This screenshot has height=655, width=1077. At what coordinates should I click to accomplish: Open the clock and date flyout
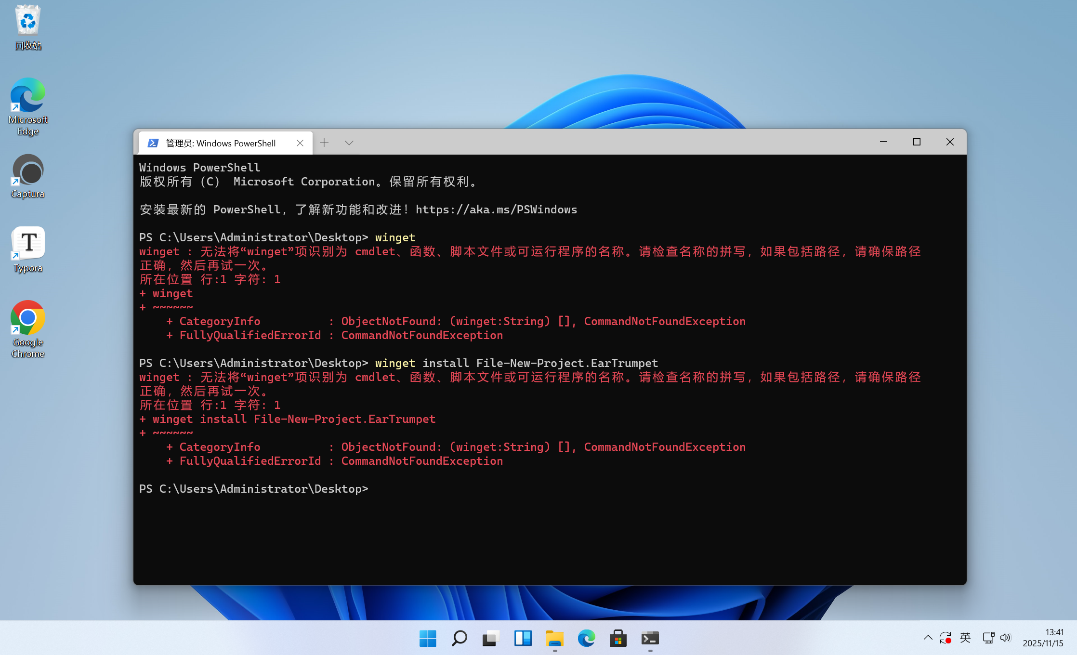(x=1043, y=638)
